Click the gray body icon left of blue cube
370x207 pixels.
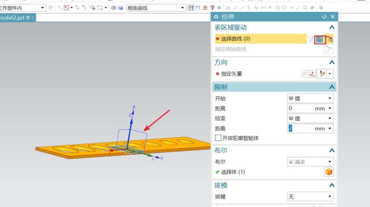point(114,8)
